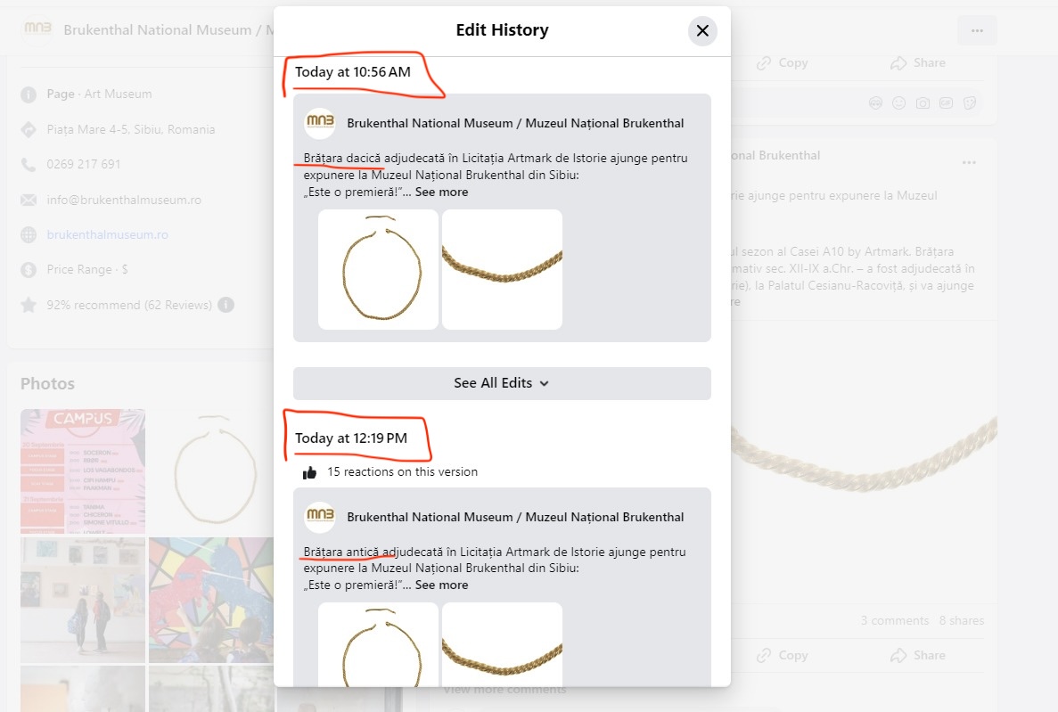Close the Edit History dialog
The image size is (1058, 712).
pos(702,31)
